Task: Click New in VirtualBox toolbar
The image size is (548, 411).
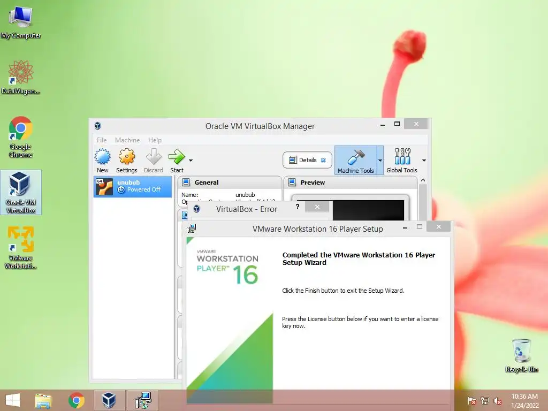Action: pos(102,161)
